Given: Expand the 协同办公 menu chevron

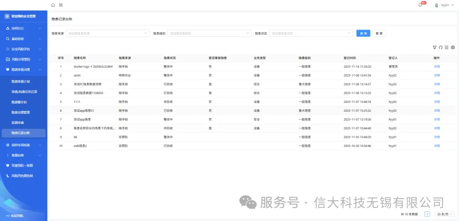Looking at the screenshot, I should tap(40, 28).
